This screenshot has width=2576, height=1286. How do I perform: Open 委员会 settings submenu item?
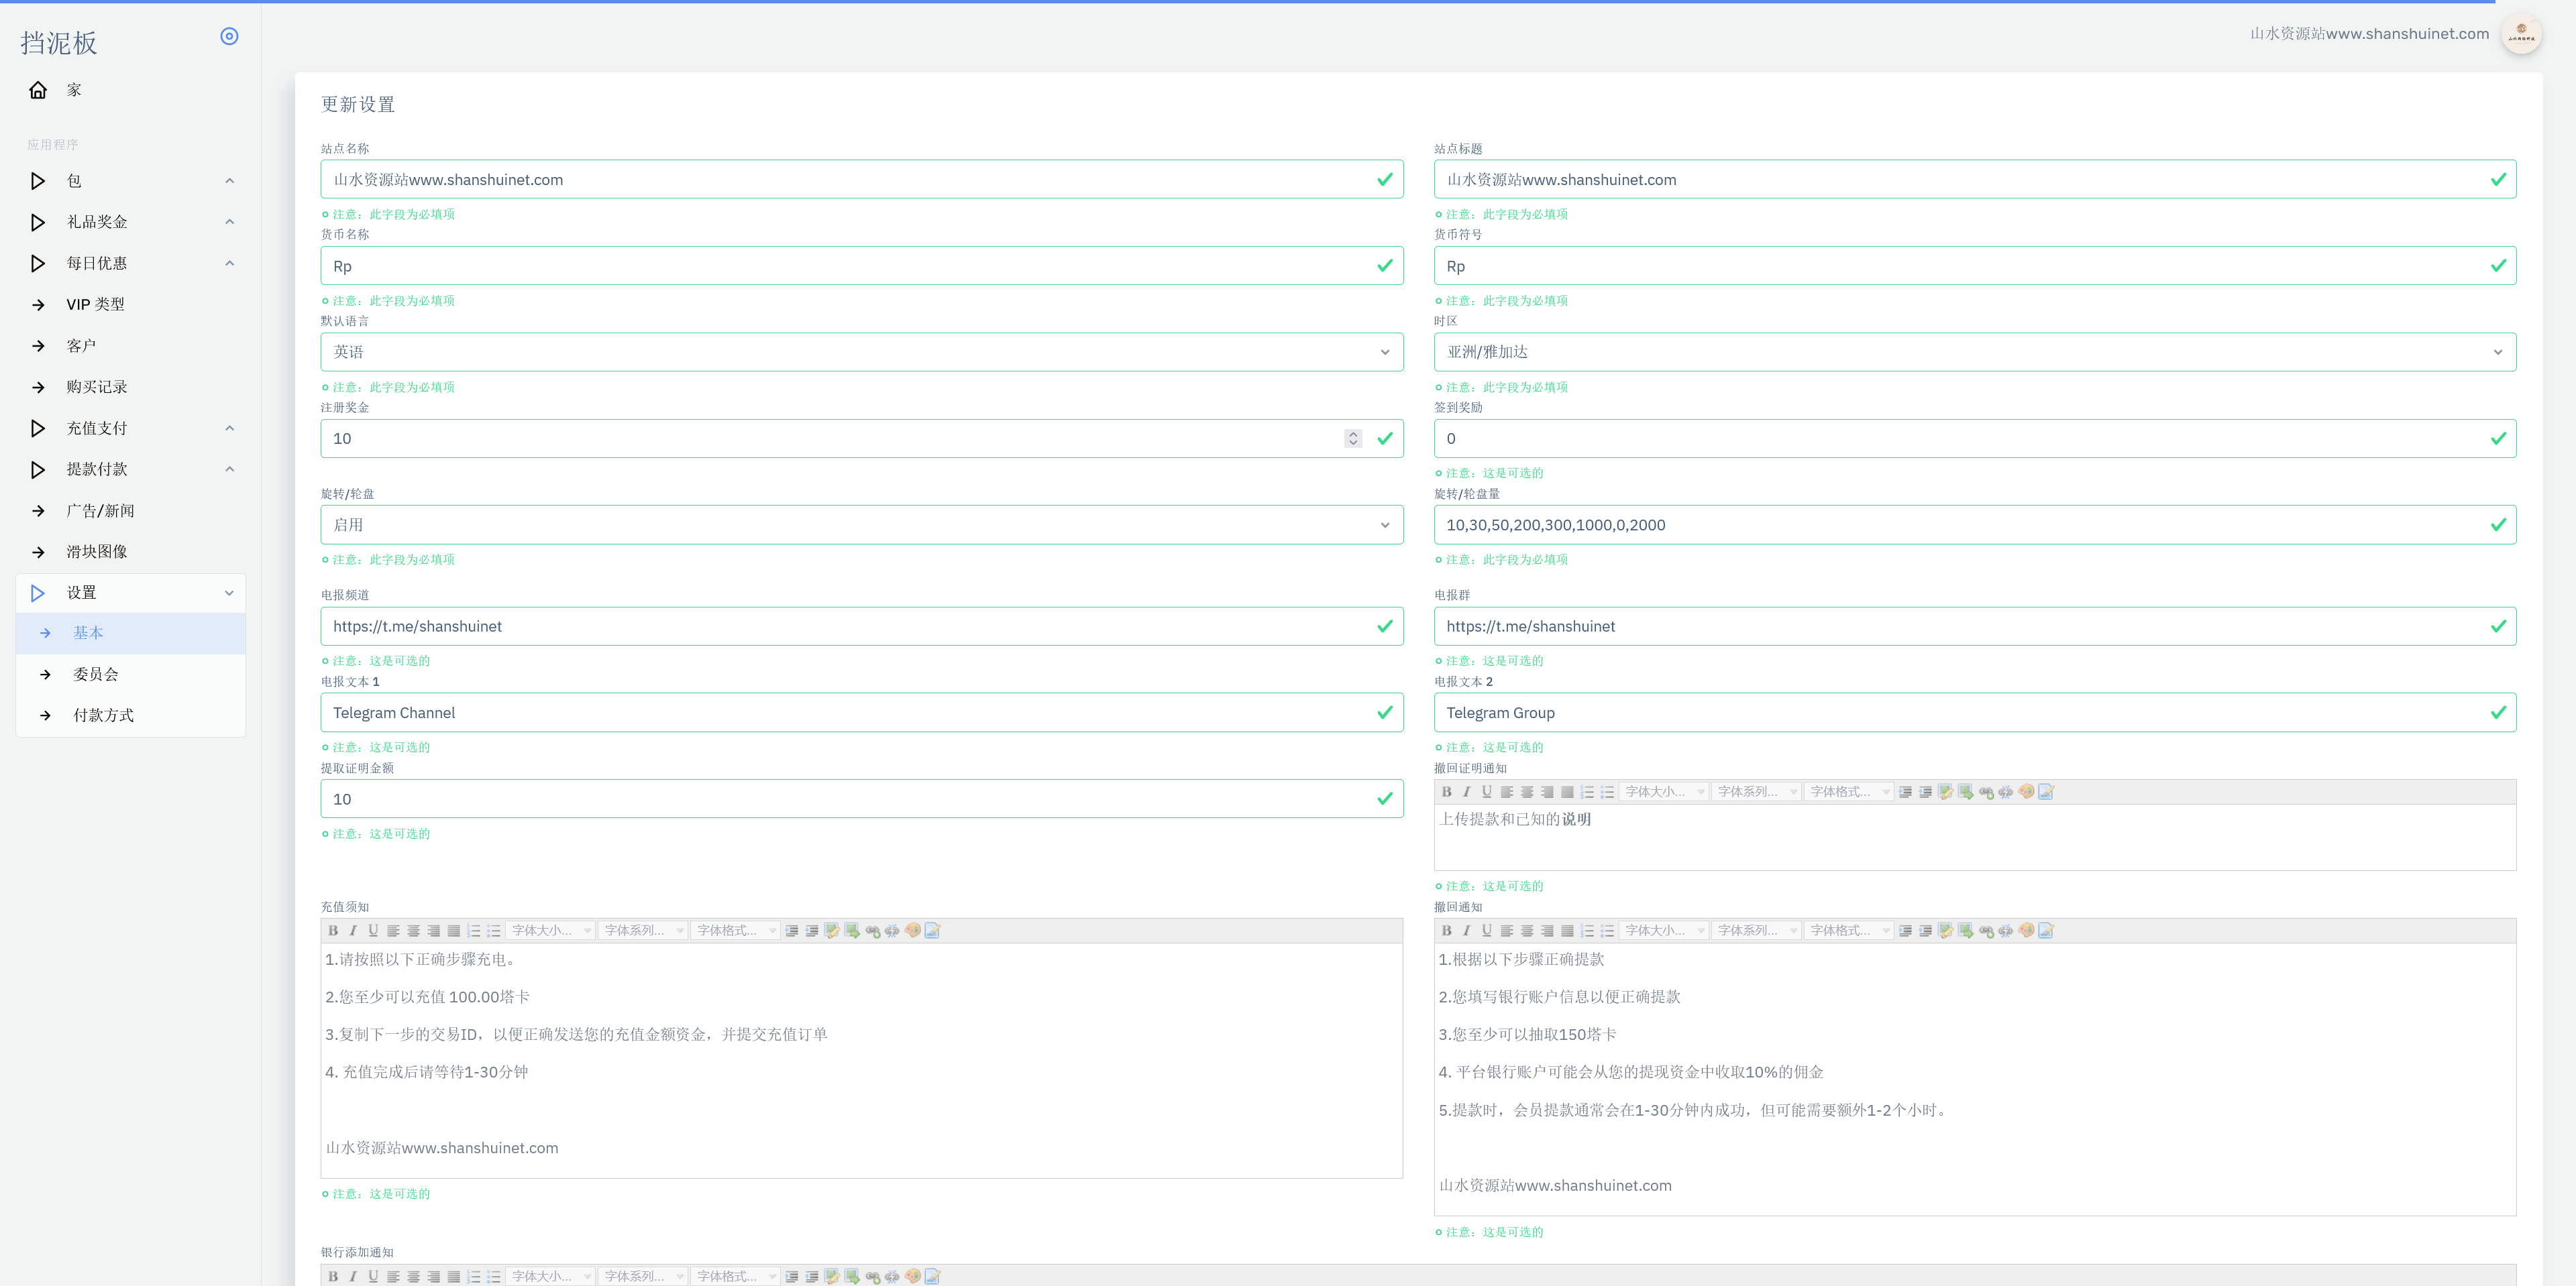95,673
